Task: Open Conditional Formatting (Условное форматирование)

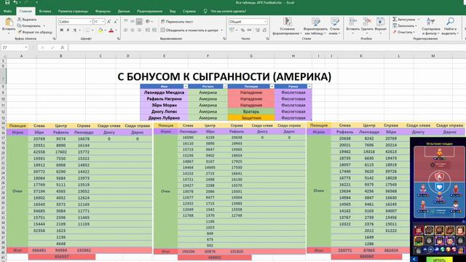Action: 287,26
